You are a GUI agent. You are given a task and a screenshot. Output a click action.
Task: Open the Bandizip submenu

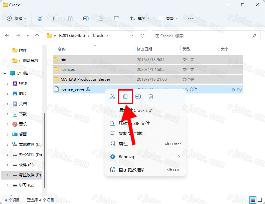click(145, 157)
